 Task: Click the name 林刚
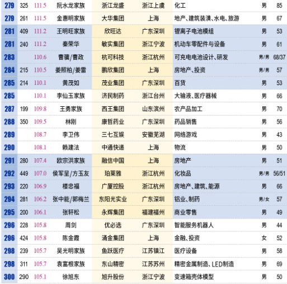pyautogui.click(x=71, y=122)
